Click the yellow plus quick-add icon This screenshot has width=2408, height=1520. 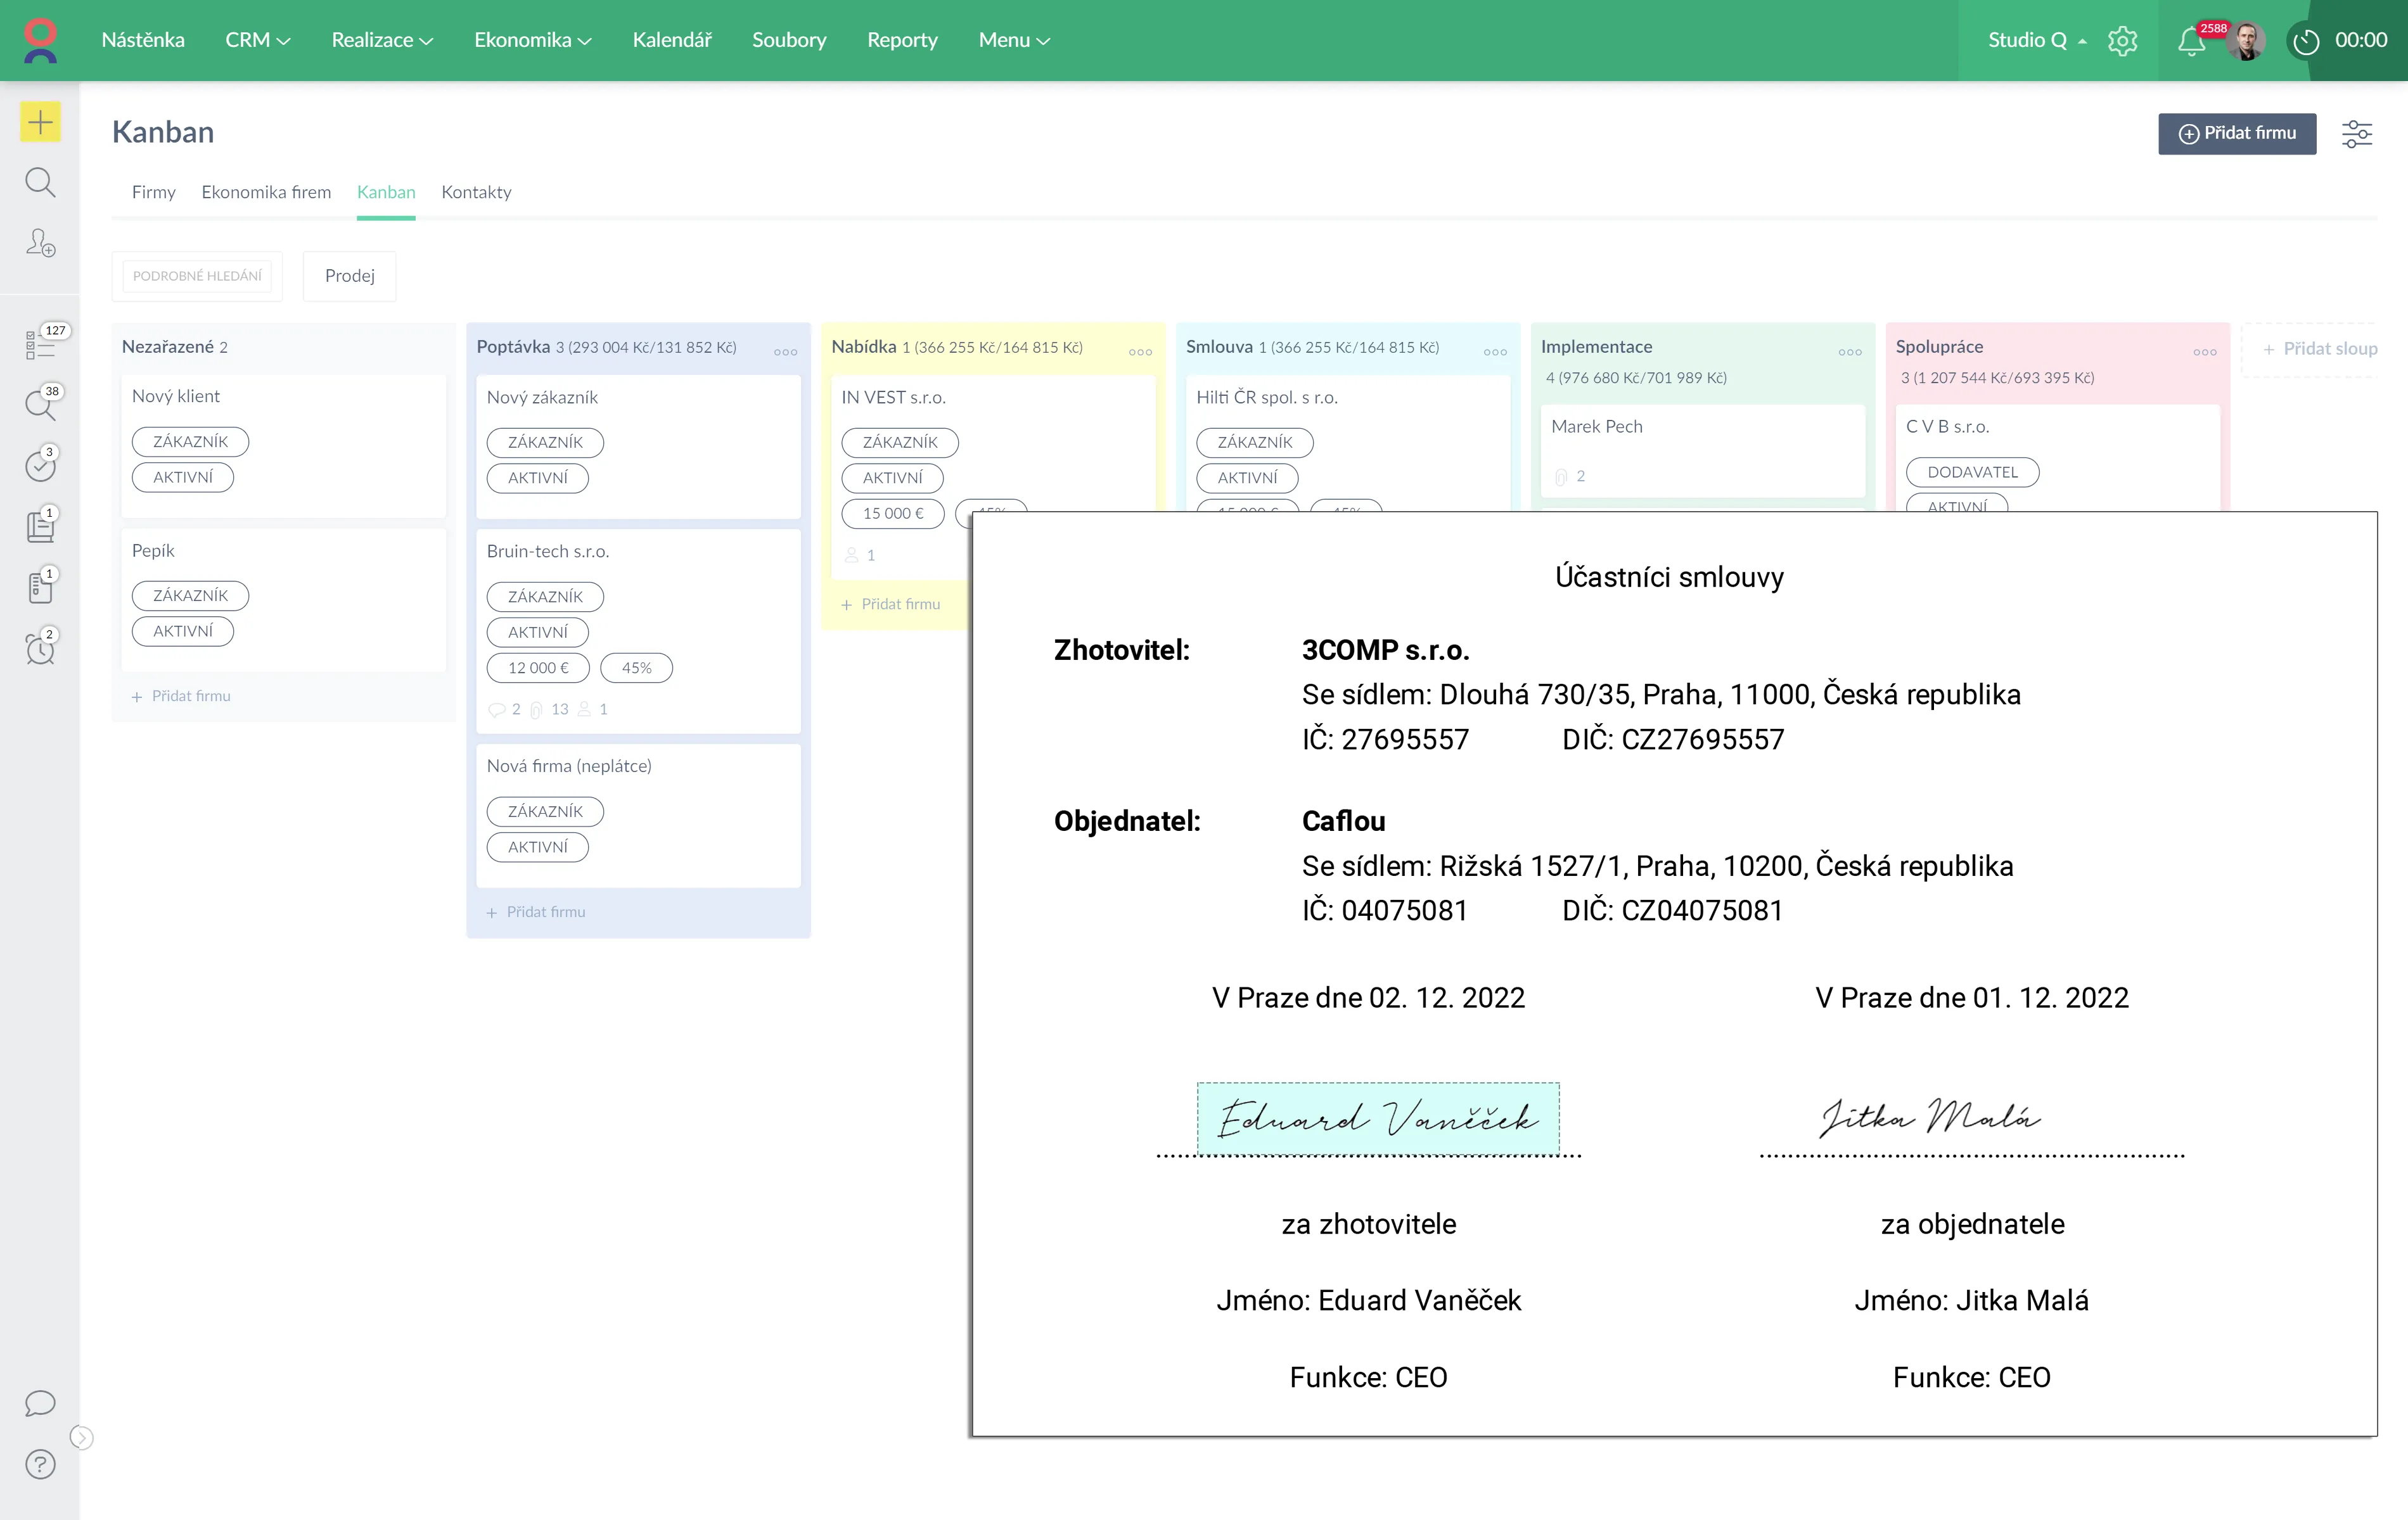(40, 122)
